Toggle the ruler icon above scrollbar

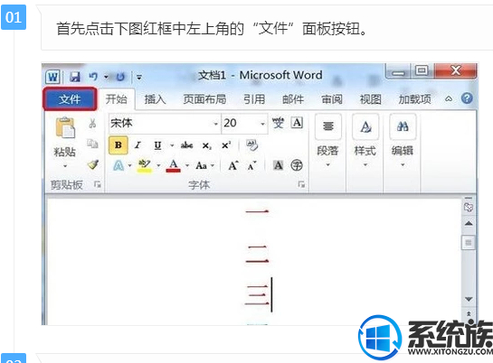click(x=469, y=207)
